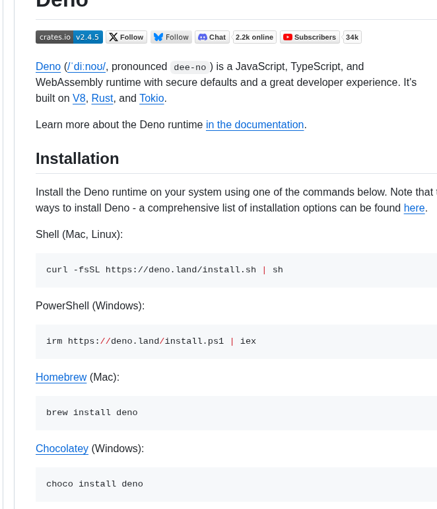Click the 'Shell (Mac, Linux):' label
437x509 pixels.
[x=79, y=235]
